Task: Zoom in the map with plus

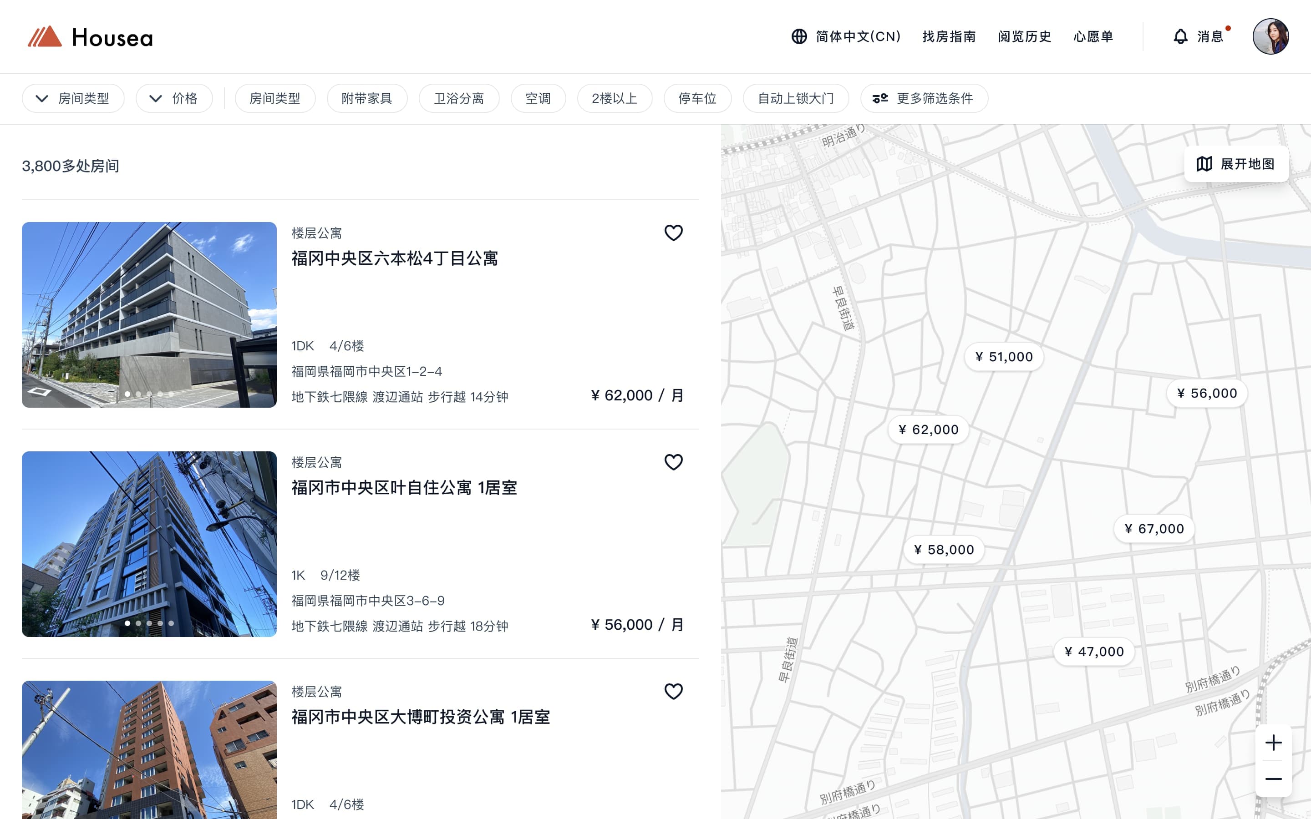Action: [1273, 742]
